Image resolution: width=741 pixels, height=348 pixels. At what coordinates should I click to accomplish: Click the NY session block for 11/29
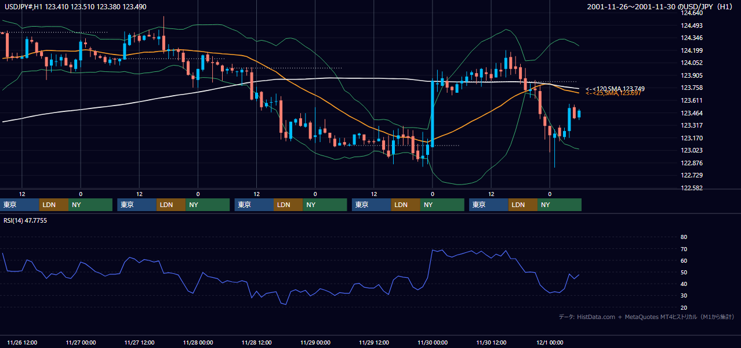click(442, 205)
